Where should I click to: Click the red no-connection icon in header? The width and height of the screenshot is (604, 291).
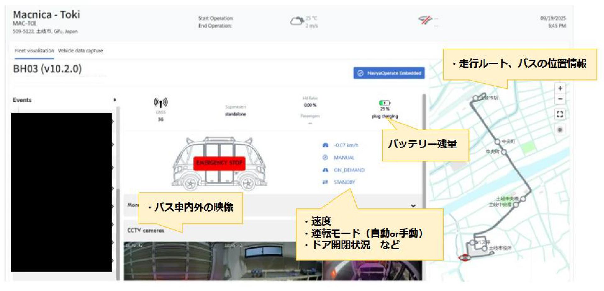425,21
